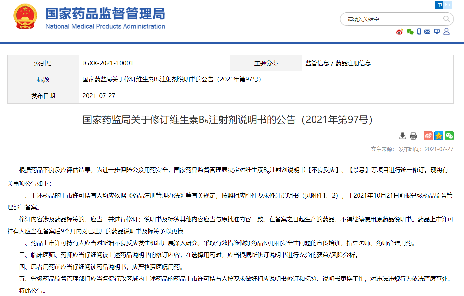The image size is (464, 296).
Task: Switch language to 中 (Chinese)
Action: 439,5
